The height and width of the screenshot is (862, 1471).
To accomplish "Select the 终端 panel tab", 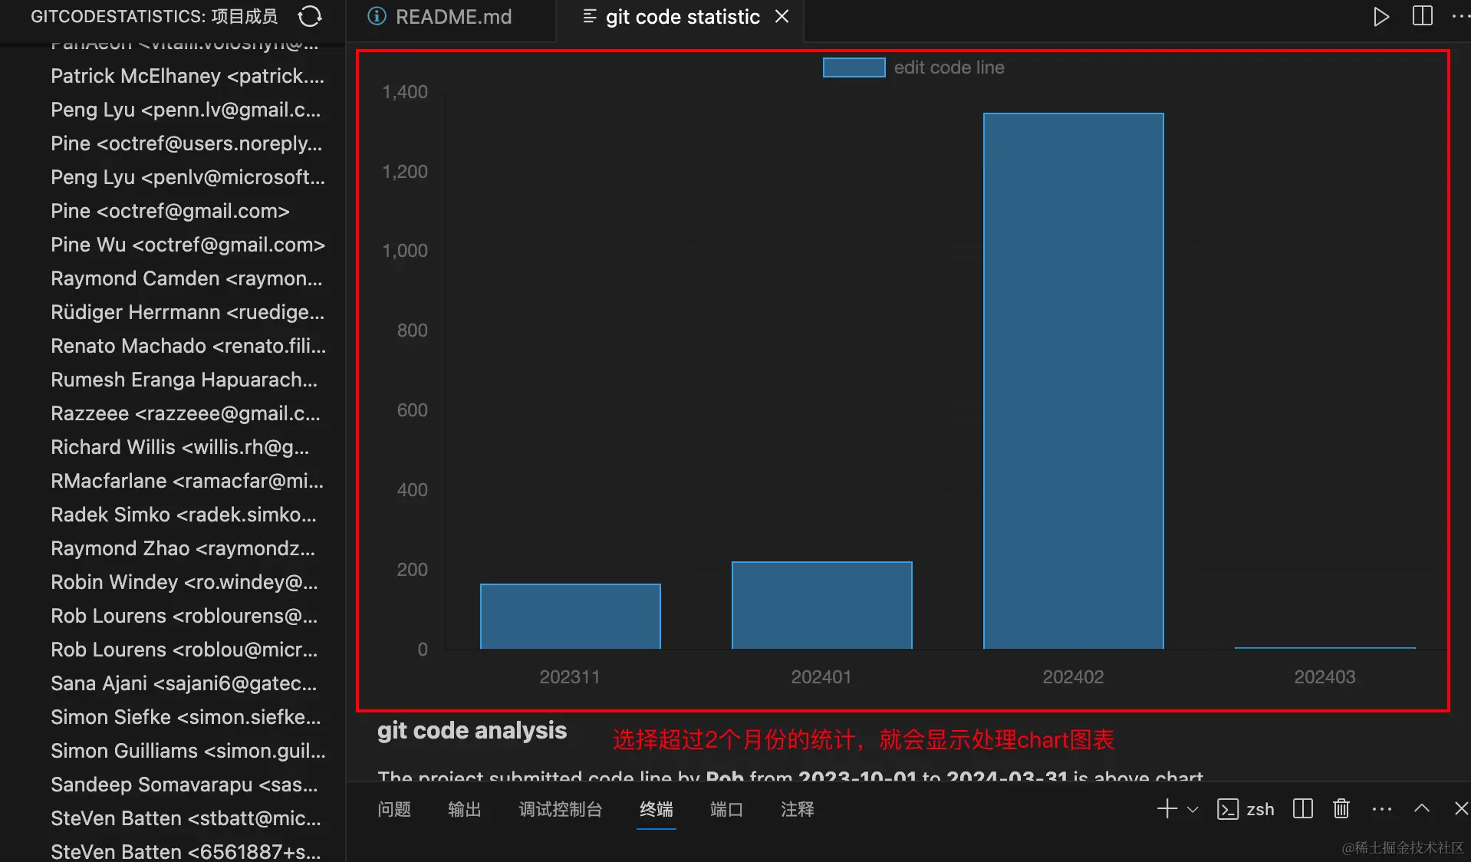I will pos(657,809).
